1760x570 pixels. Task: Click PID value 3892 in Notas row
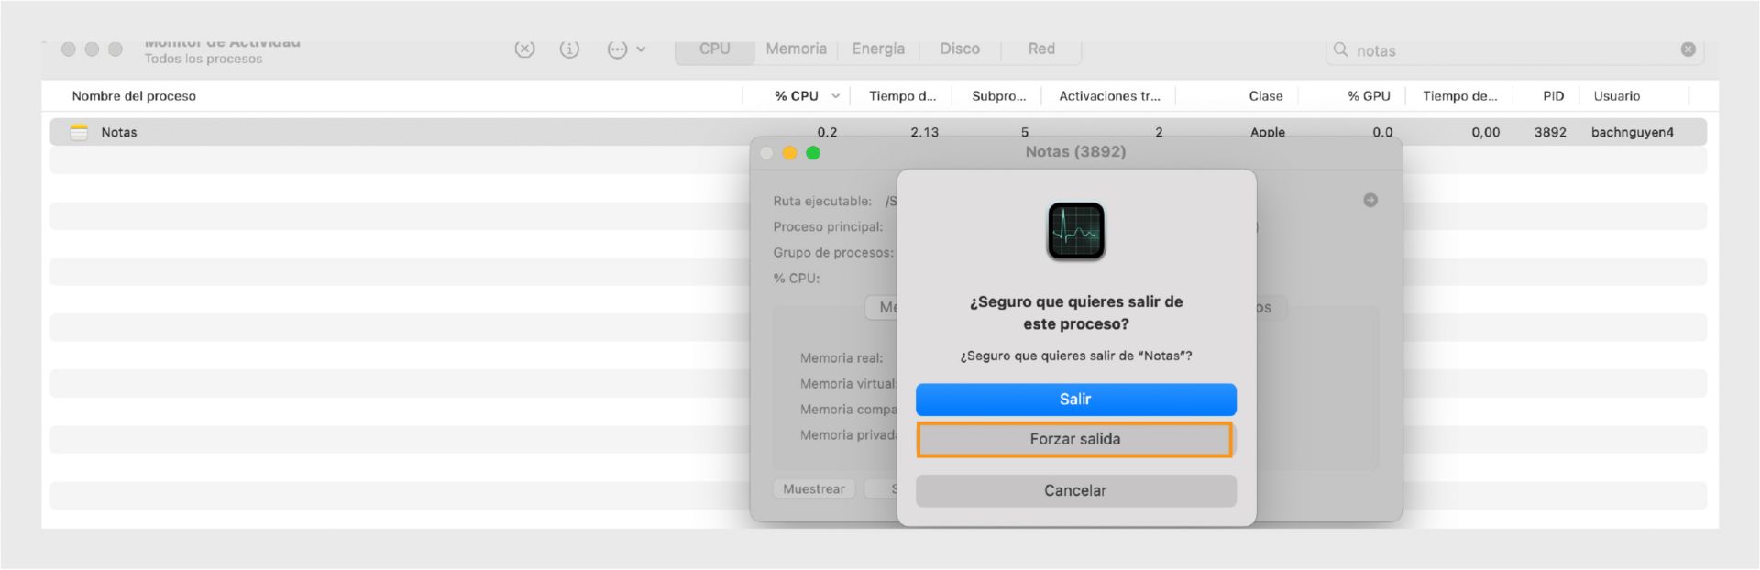[x=1550, y=133]
